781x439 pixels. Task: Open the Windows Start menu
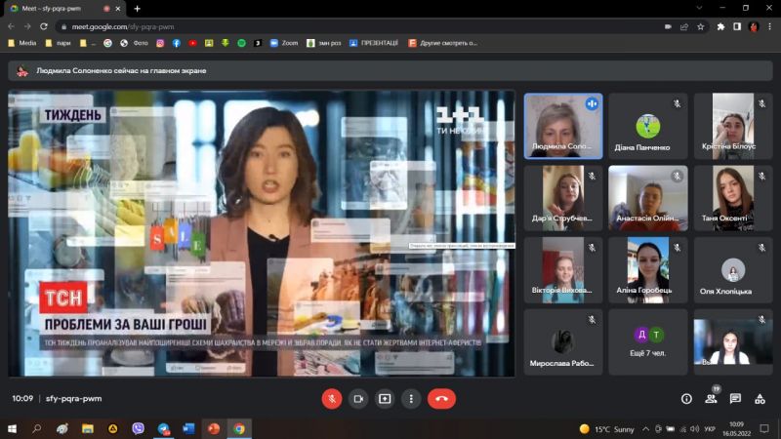[12, 428]
